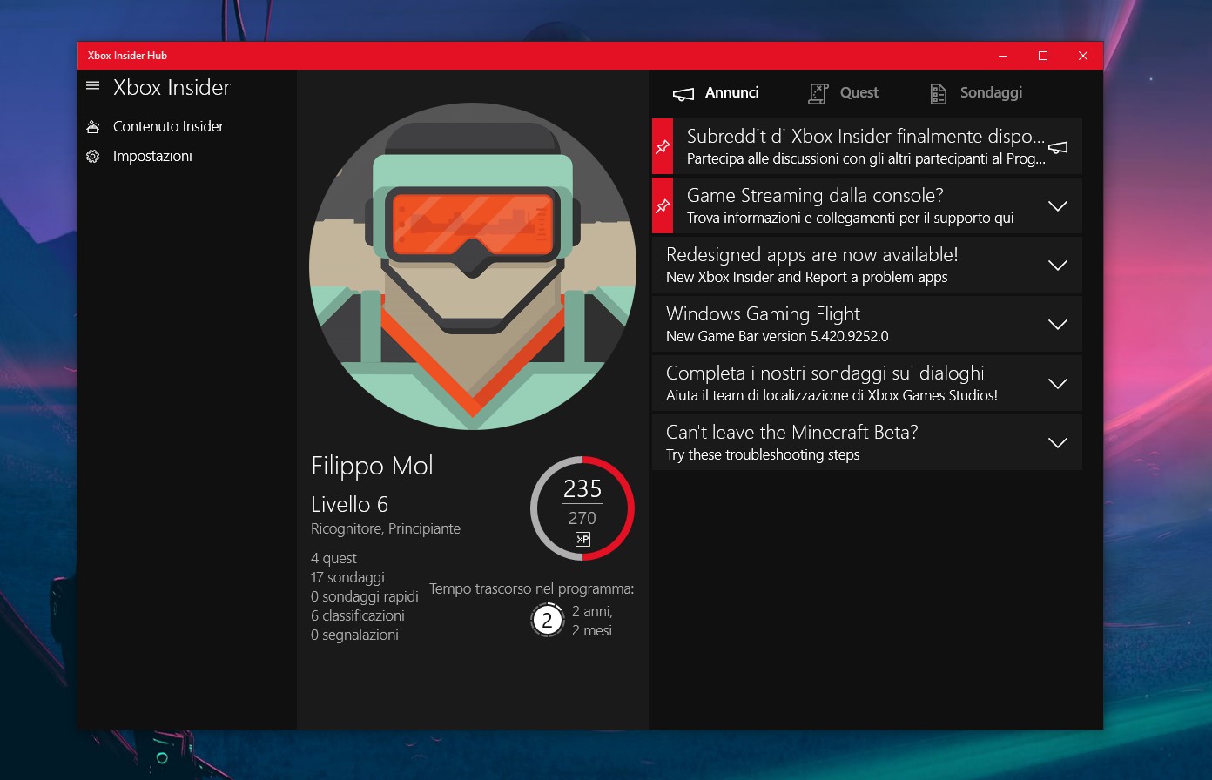This screenshot has height=780, width=1212.
Task: Click the Filippo Mol profile name
Action: [372, 466]
